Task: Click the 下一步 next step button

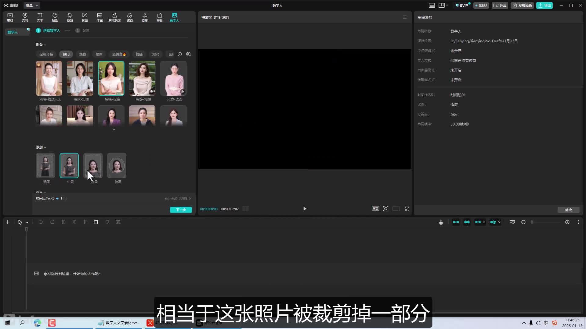Action: coord(181,210)
